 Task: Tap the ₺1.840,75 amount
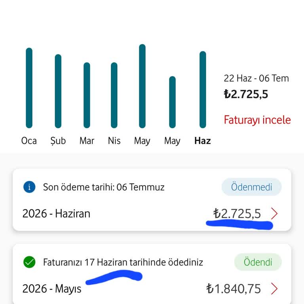click(x=234, y=289)
